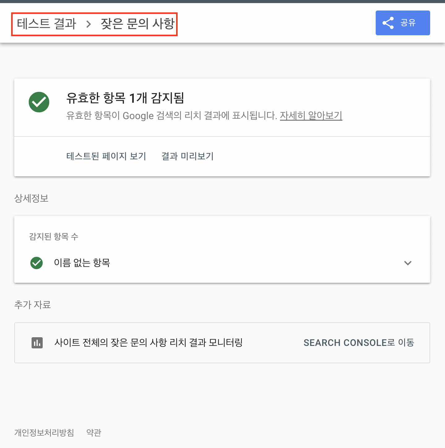Open the 자세히 알아보기 link

coord(311,116)
